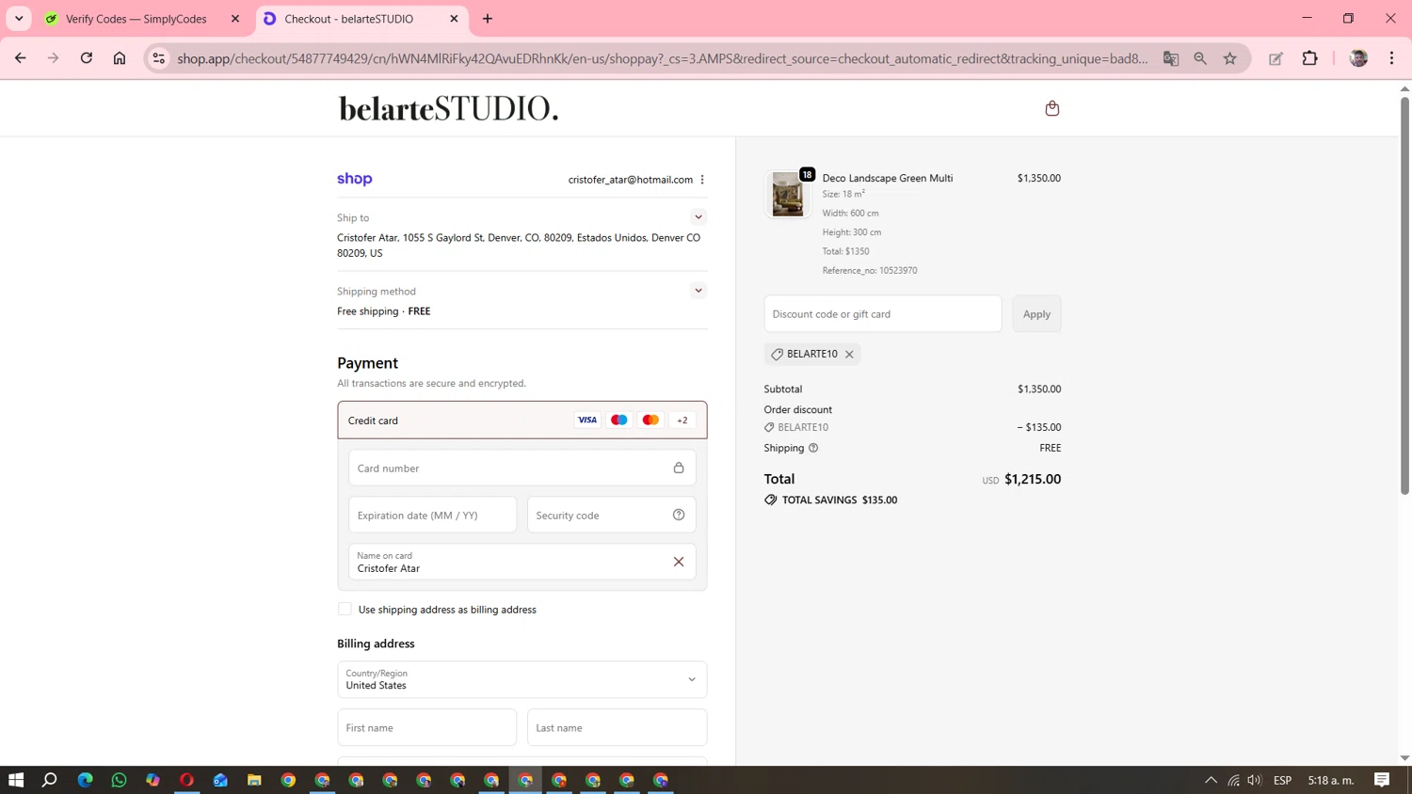Image resolution: width=1412 pixels, height=794 pixels.
Task: Clear the Name on card field
Action: coord(679,562)
